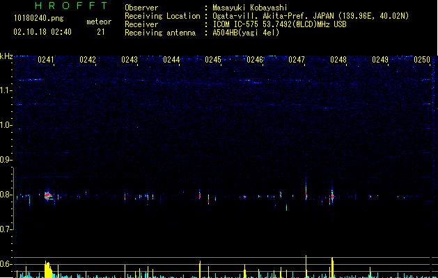Click the 0242 time marker
The image size is (438, 278).
click(x=88, y=60)
